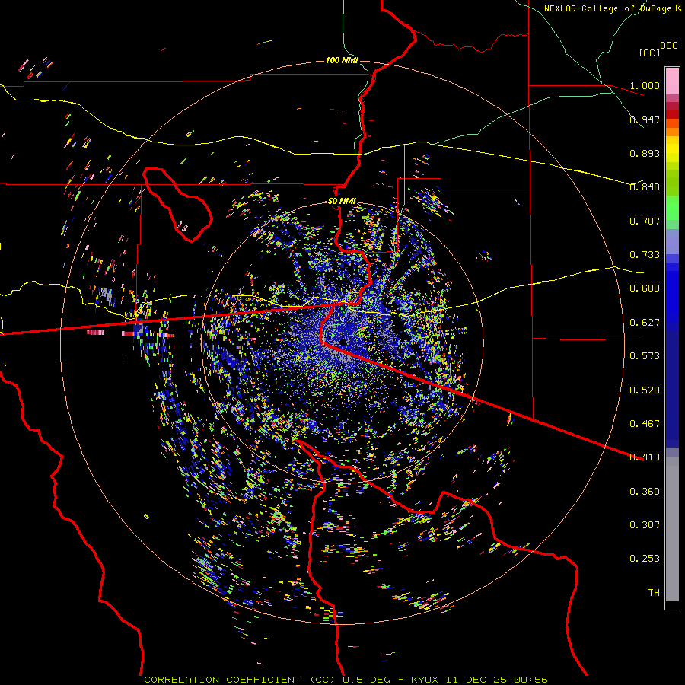Click the 100 NMI range ring label

(342, 60)
